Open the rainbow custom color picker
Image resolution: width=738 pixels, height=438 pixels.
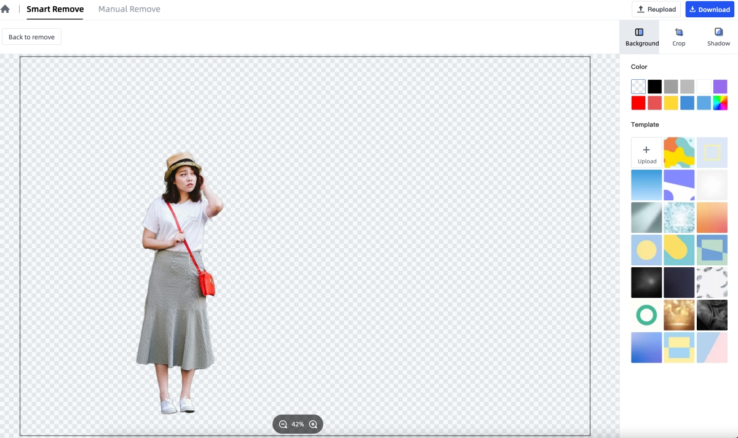pyautogui.click(x=720, y=103)
